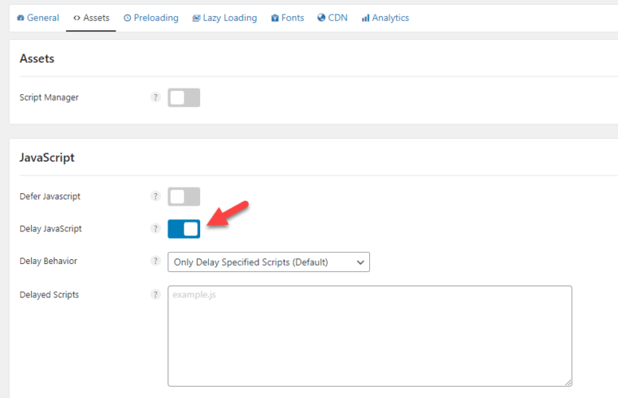Open the General tab
This screenshot has width=618, height=398.
[38, 18]
